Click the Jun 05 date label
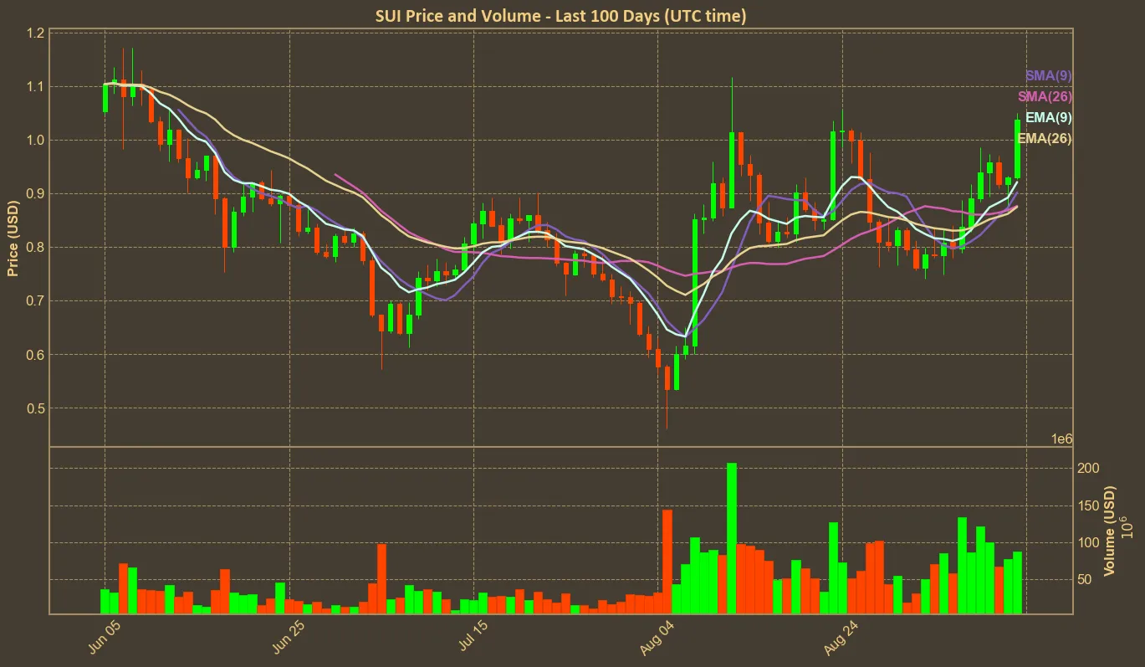Viewport: 1145px width, 667px height. tap(104, 639)
